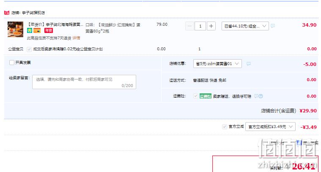The width and height of the screenshot is (321, 172).
Task: Open the 详情 link about 7-day returns
Action: pos(76,38)
